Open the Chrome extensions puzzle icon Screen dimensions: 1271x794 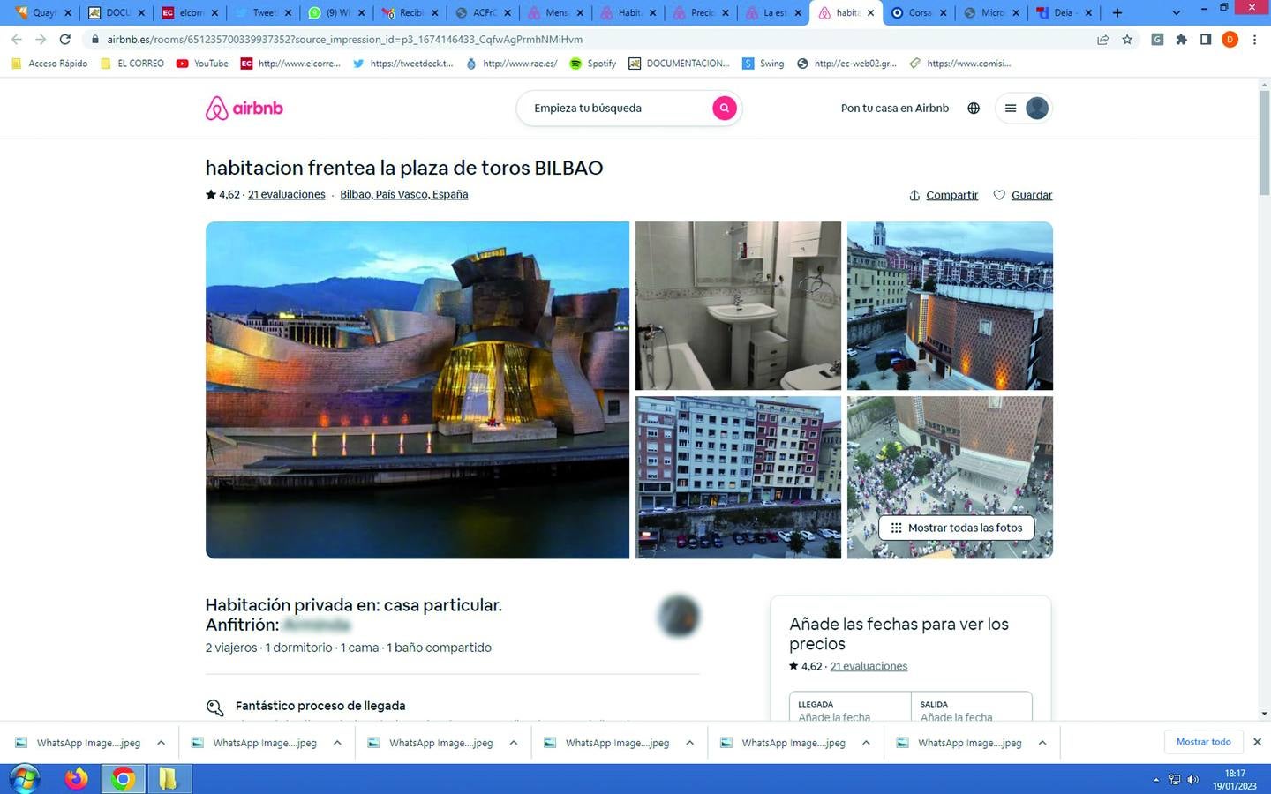pyautogui.click(x=1181, y=39)
